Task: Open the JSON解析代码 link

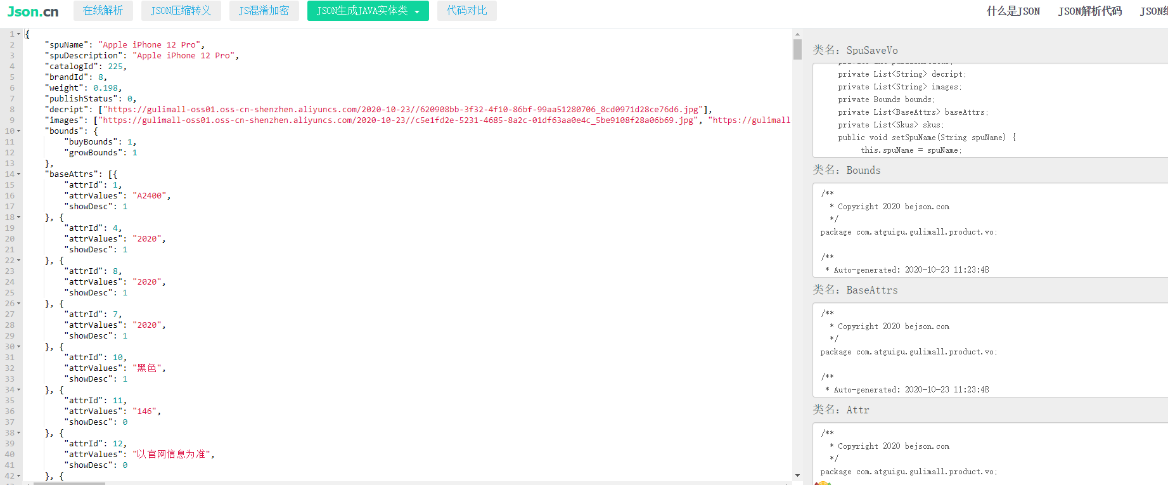Action: [x=1089, y=11]
